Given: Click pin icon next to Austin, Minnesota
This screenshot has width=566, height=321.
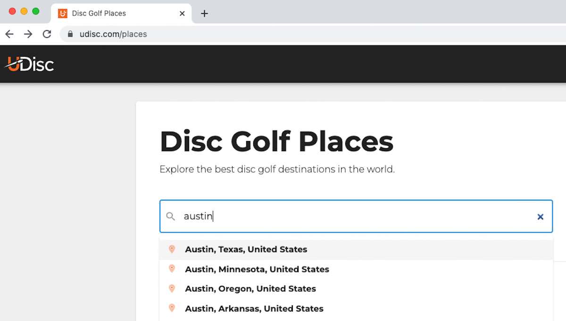Looking at the screenshot, I should click(172, 269).
